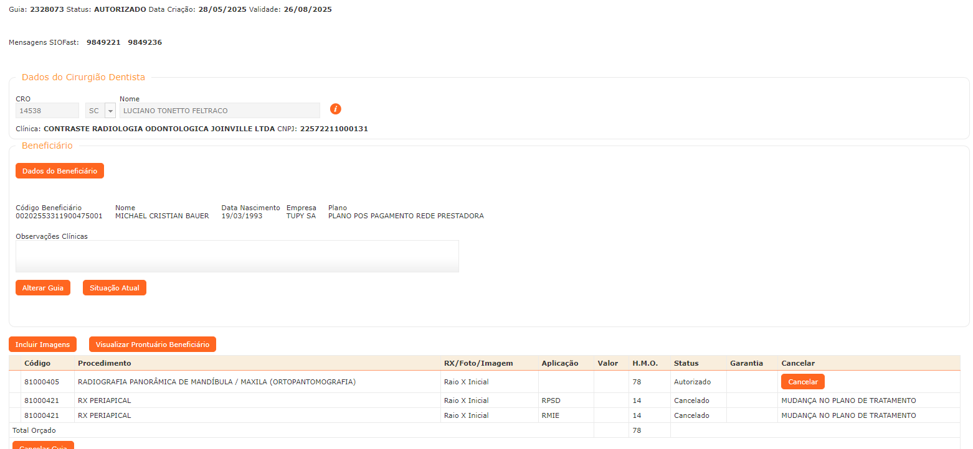Image resolution: width=973 pixels, height=449 pixels.
Task: Click the CRO field showing 14538
Action: (47, 111)
